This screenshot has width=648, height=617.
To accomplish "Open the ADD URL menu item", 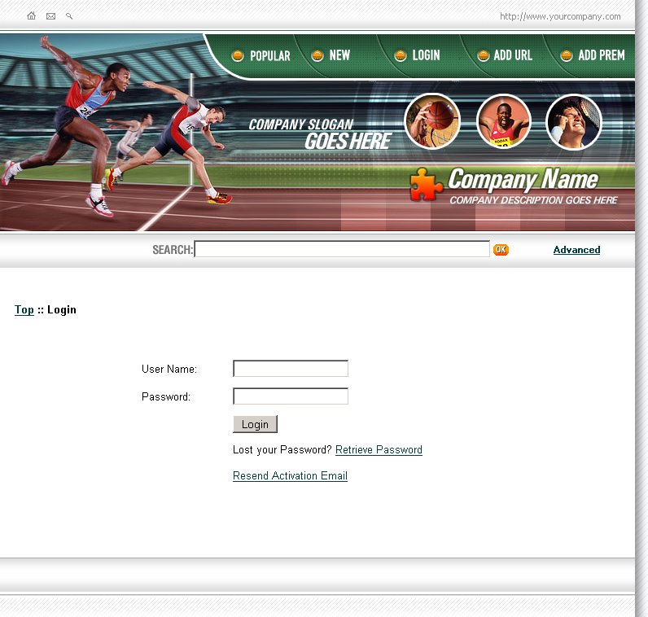I will [x=505, y=55].
